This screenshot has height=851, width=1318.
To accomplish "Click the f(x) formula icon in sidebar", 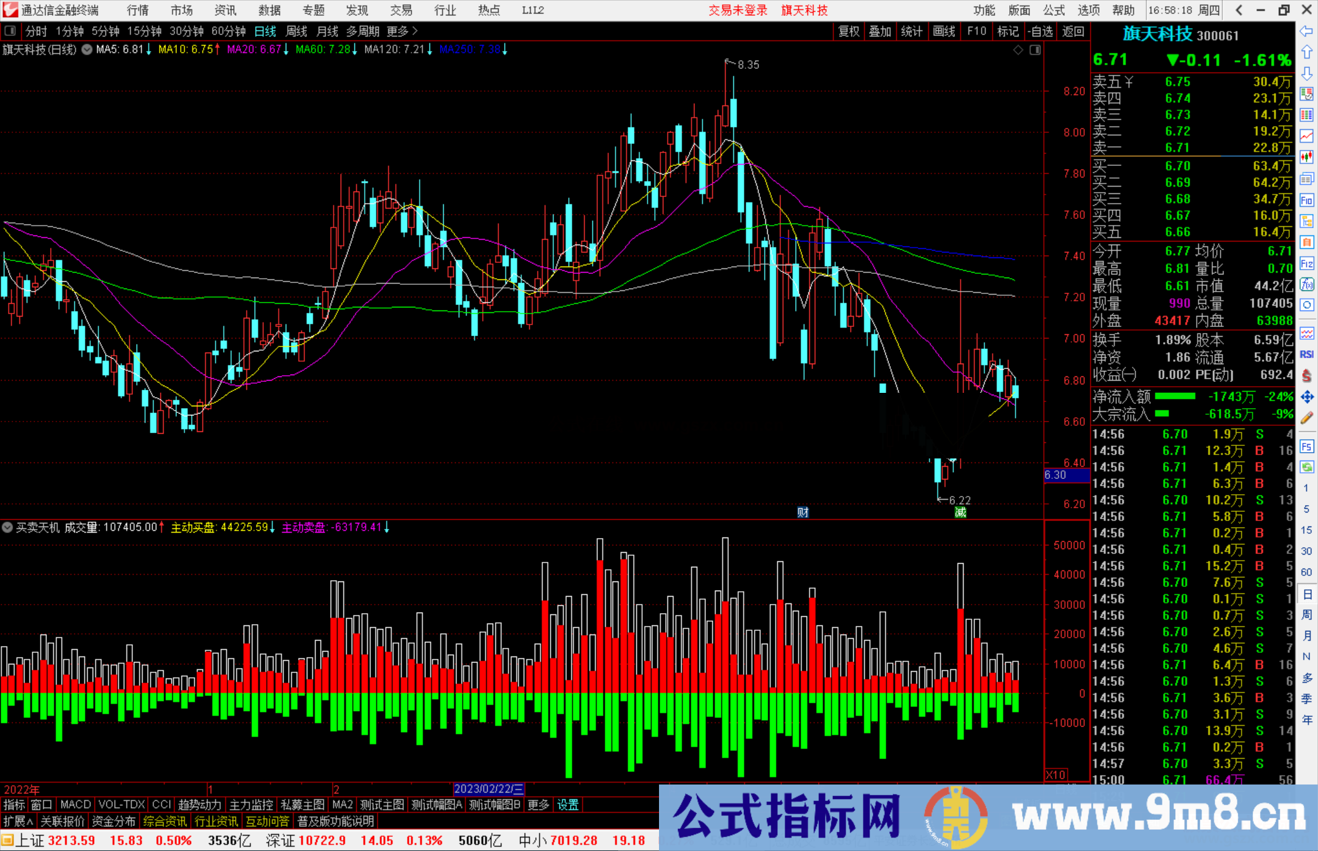I will coord(1306,284).
